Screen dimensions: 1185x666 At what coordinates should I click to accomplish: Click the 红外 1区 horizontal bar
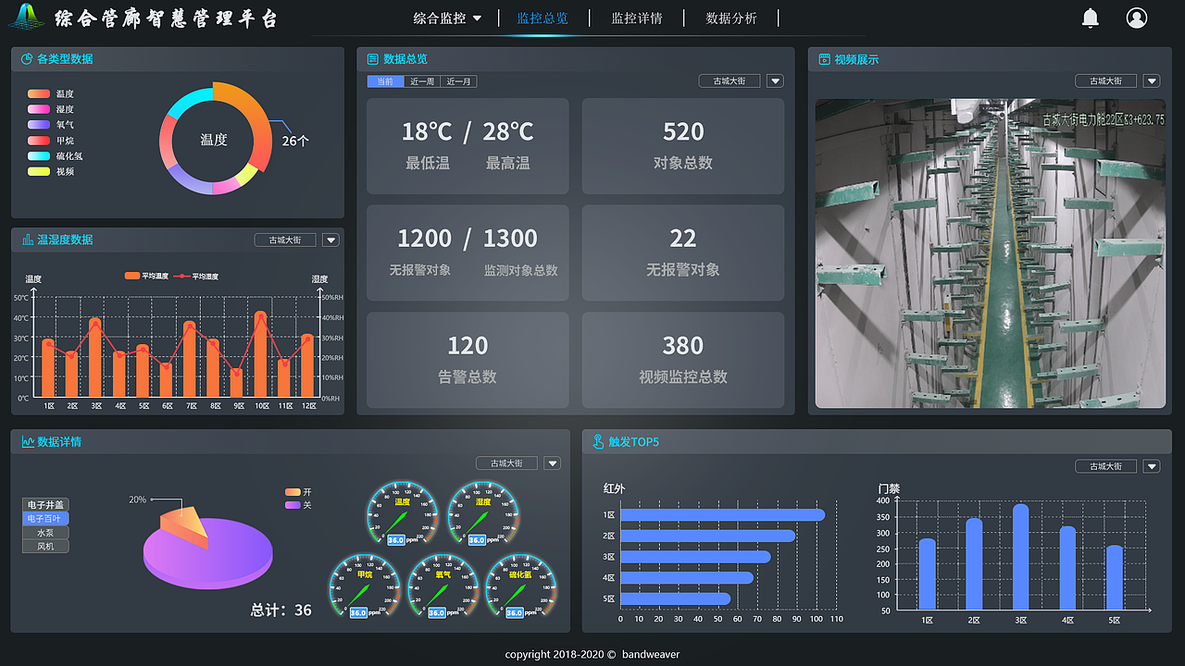(722, 514)
